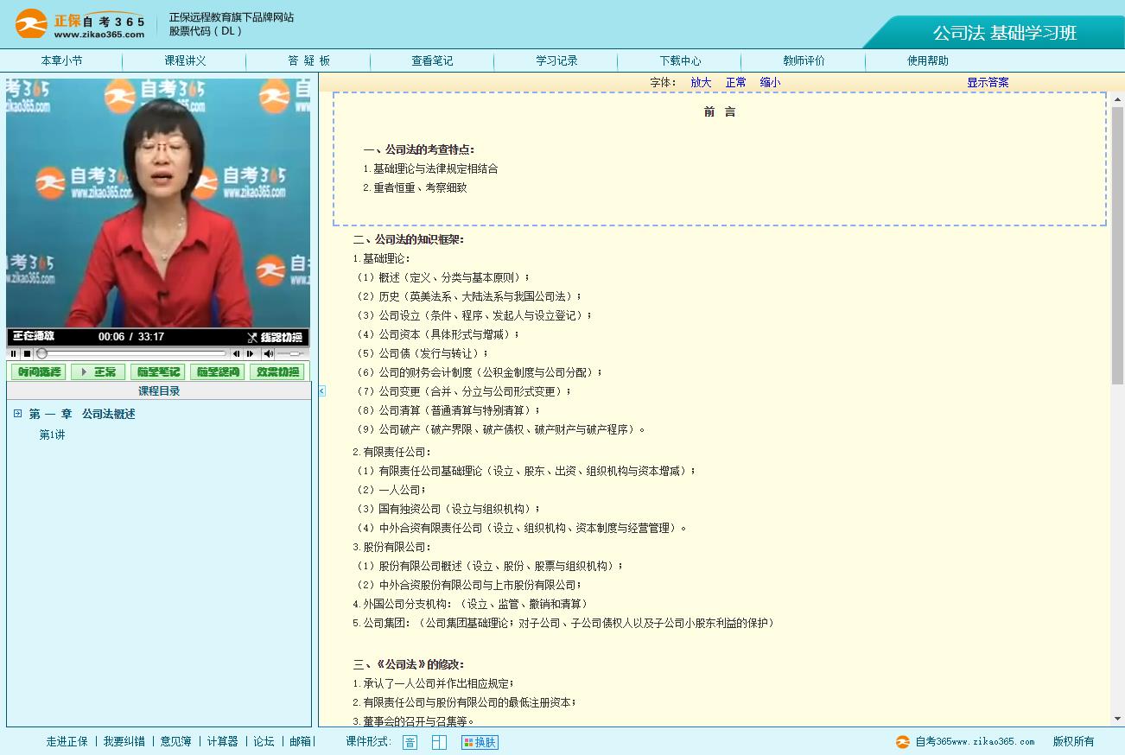Click the scrollbar down arrow
This screenshot has width=1125, height=755.
click(1117, 719)
